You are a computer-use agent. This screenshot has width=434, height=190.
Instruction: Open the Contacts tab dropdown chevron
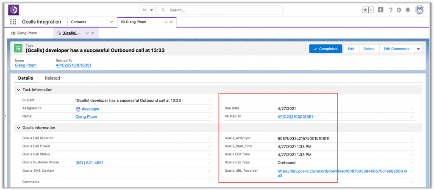(x=111, y=22)
